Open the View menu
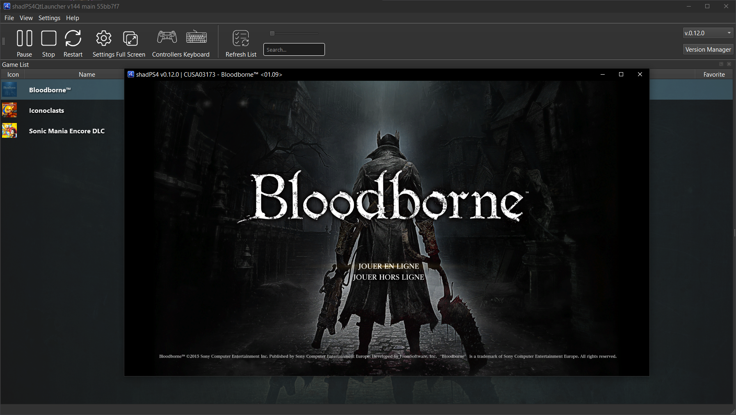This screenshot has height=415, width=736. 26,18
